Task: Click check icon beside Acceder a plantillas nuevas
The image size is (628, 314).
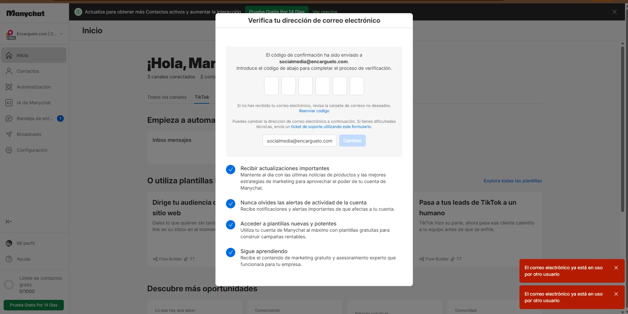Action: 231,225
